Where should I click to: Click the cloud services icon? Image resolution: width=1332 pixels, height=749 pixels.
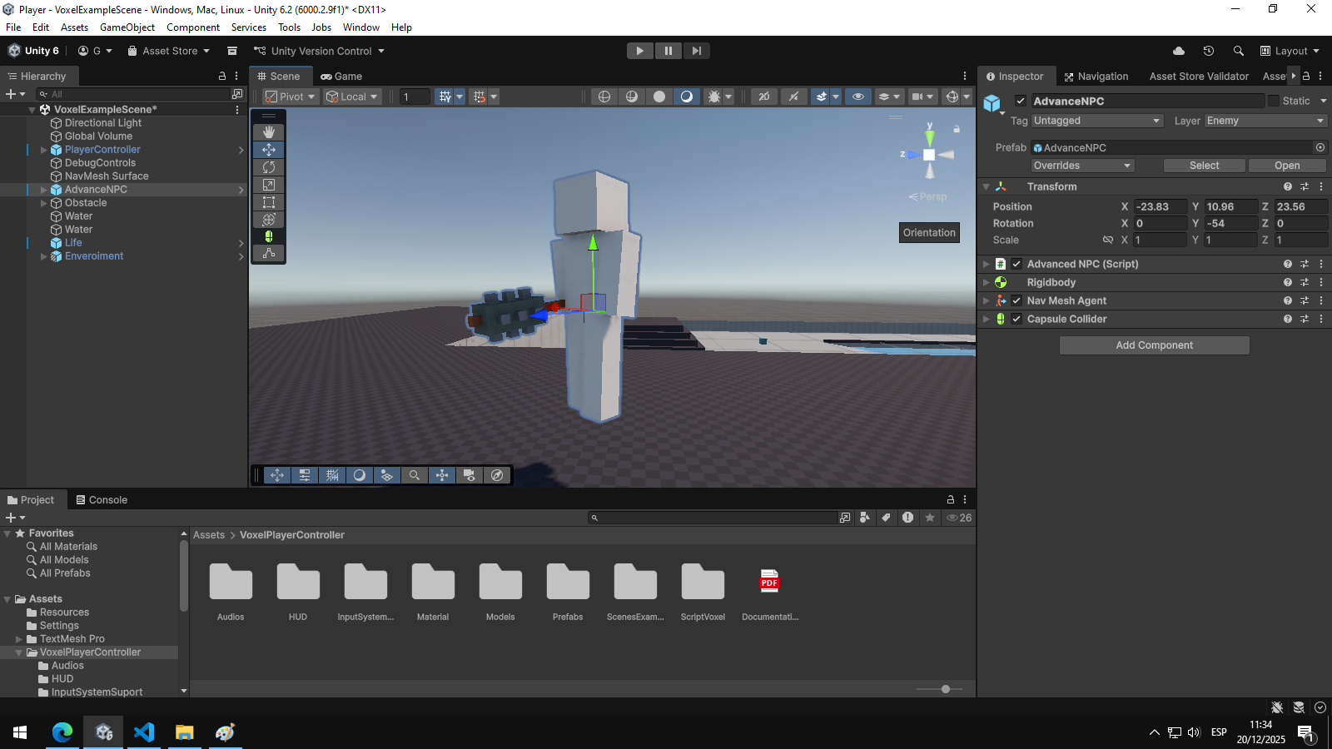pyautogui.click(x=1179, y=51)
